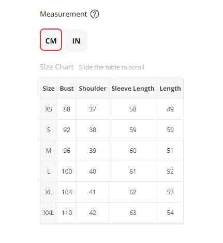Switch measurement units to CM
The image size is (223, 243).
point(51,40)
